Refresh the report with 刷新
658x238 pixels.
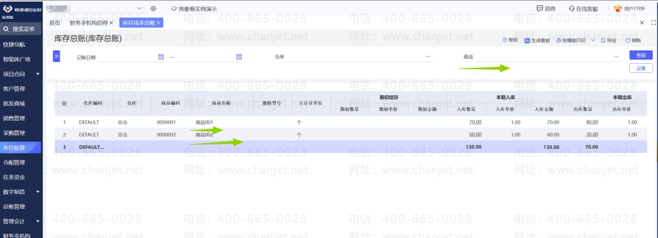tap(633, 40)
